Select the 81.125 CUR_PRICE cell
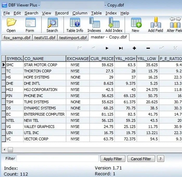182x177 pixels. tap(102, 114)
